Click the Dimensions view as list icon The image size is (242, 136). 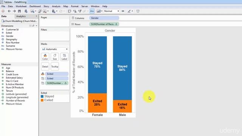(30, 26)
